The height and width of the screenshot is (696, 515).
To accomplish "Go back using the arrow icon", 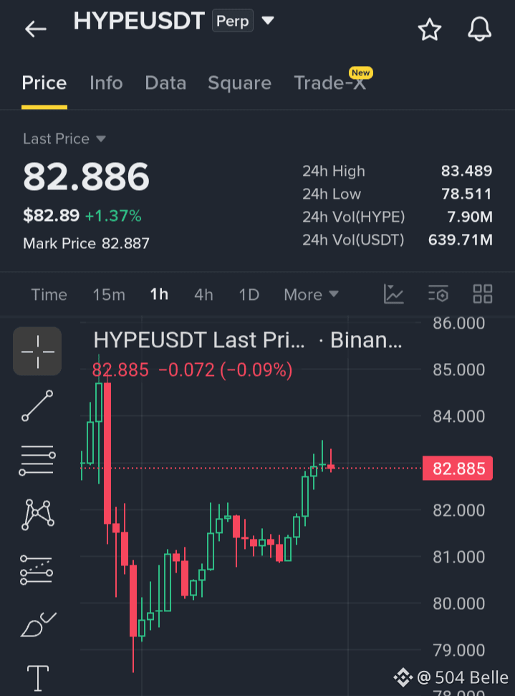I will 36,29.
